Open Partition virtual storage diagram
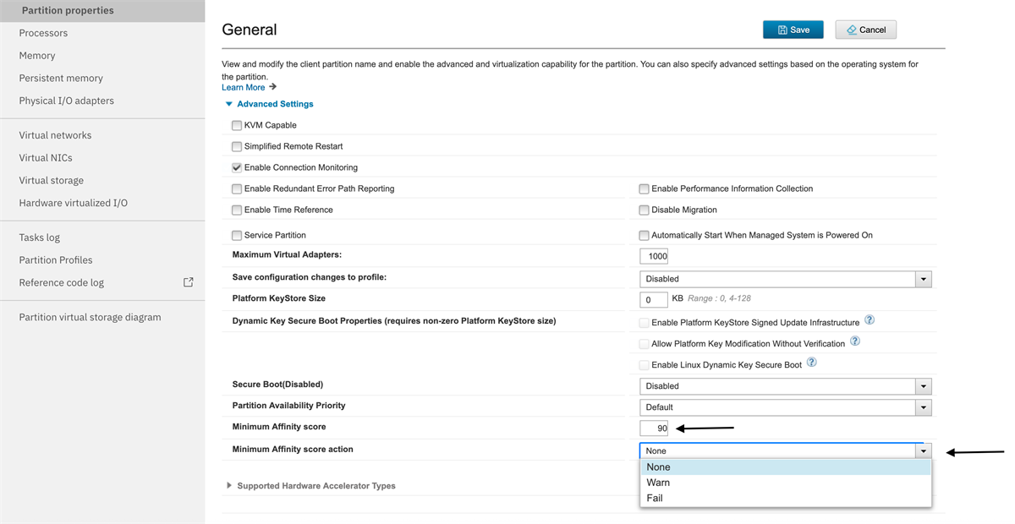The height and width of the screenshot is (524, 1015). [90, 317]
